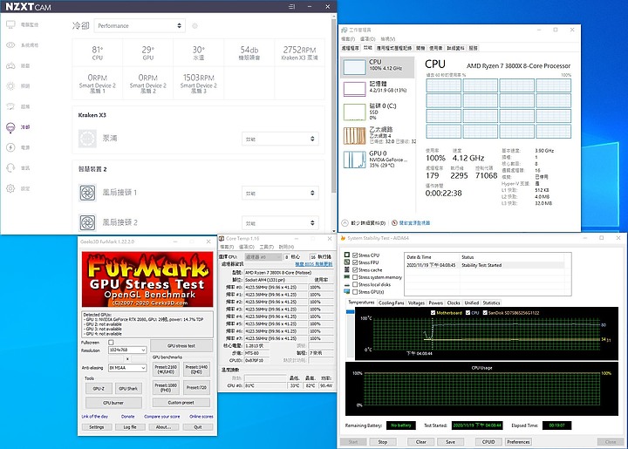
Task: Select GPU 0 graph in Task Manager
Action: click(x=354, y=160)
